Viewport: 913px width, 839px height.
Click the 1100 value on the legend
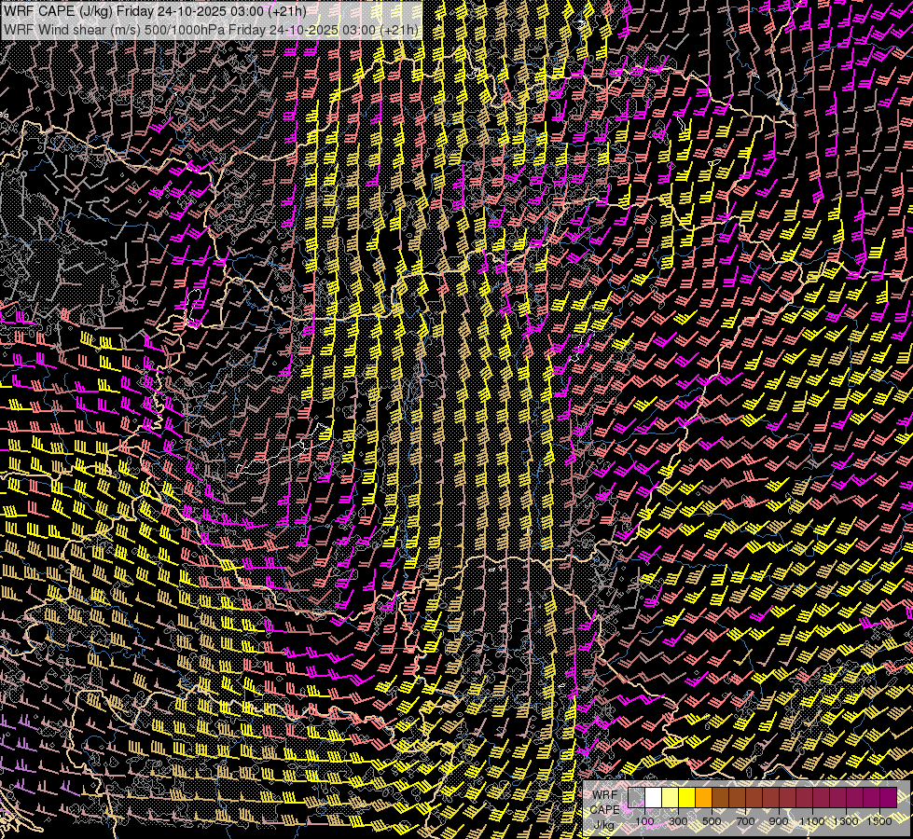pos(812,821)
